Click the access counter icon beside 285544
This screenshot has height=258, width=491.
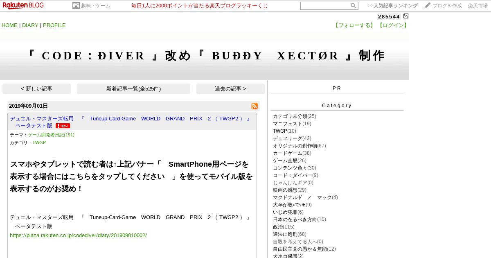coord(406,16)
